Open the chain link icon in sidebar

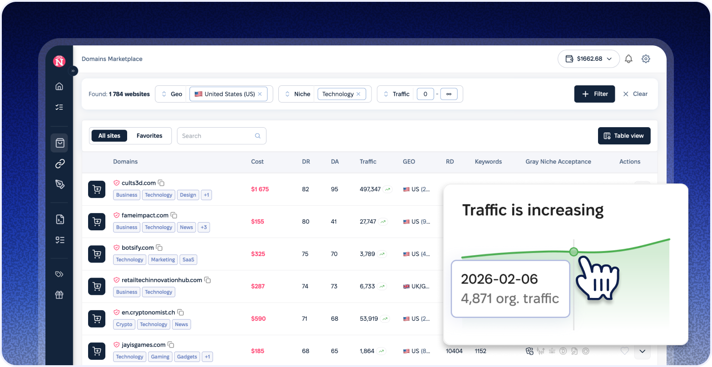point(59,164)
